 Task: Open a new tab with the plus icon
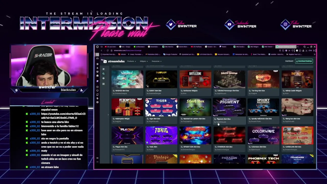[298, 47]
